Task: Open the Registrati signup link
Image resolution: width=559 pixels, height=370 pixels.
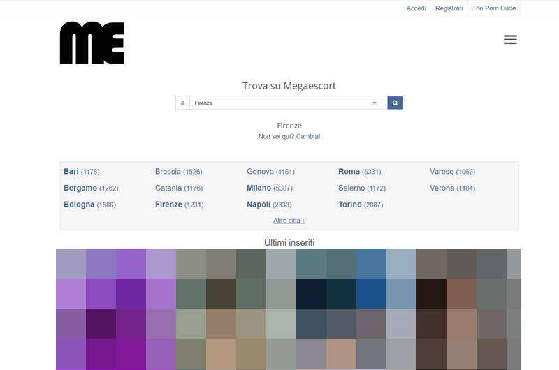Action: (449, 8)
